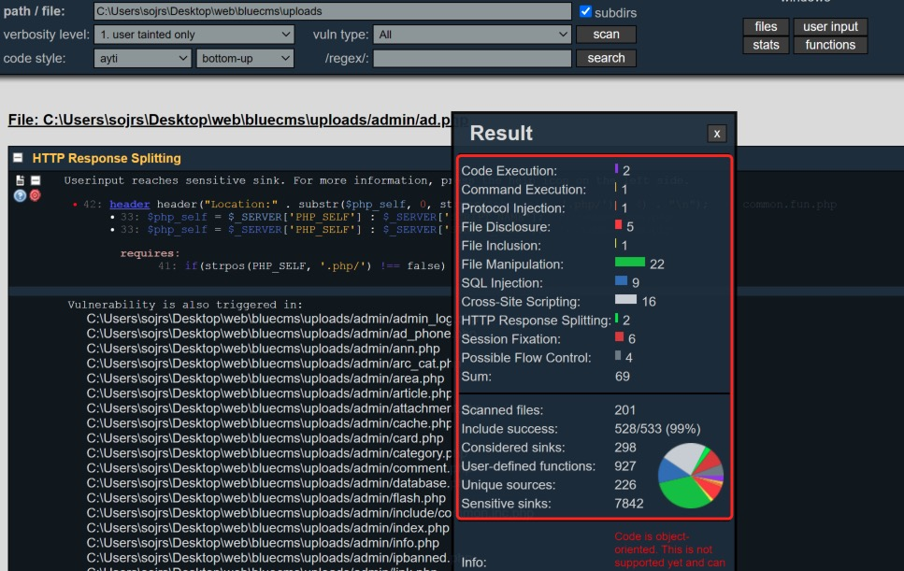904x571 pixels.
Task: Click the SQL Injection blue bar
Action: pyautogui.click(x=621, y=280)
